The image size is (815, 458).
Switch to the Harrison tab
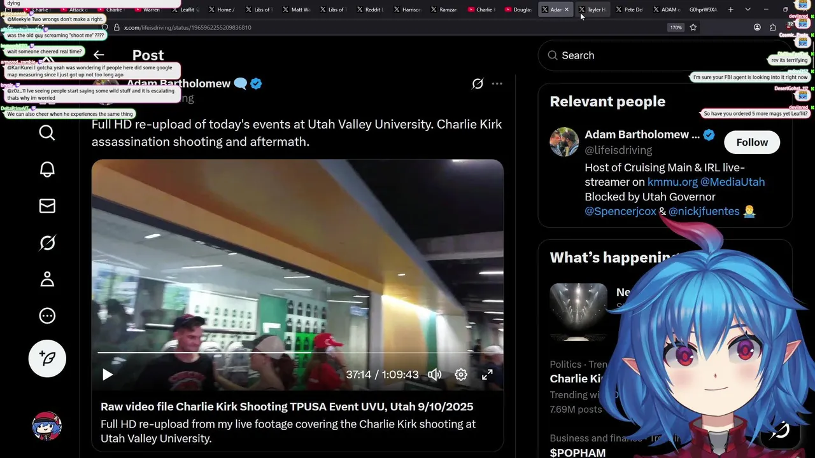pos(407,10)
